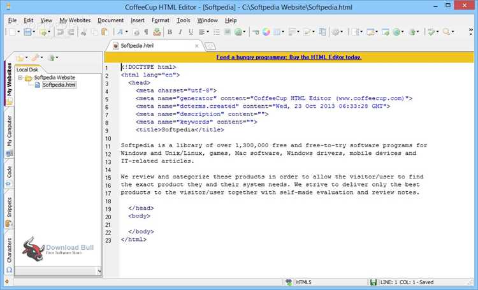
Task: Toggle Underline formatting
Action: point(191,32)
